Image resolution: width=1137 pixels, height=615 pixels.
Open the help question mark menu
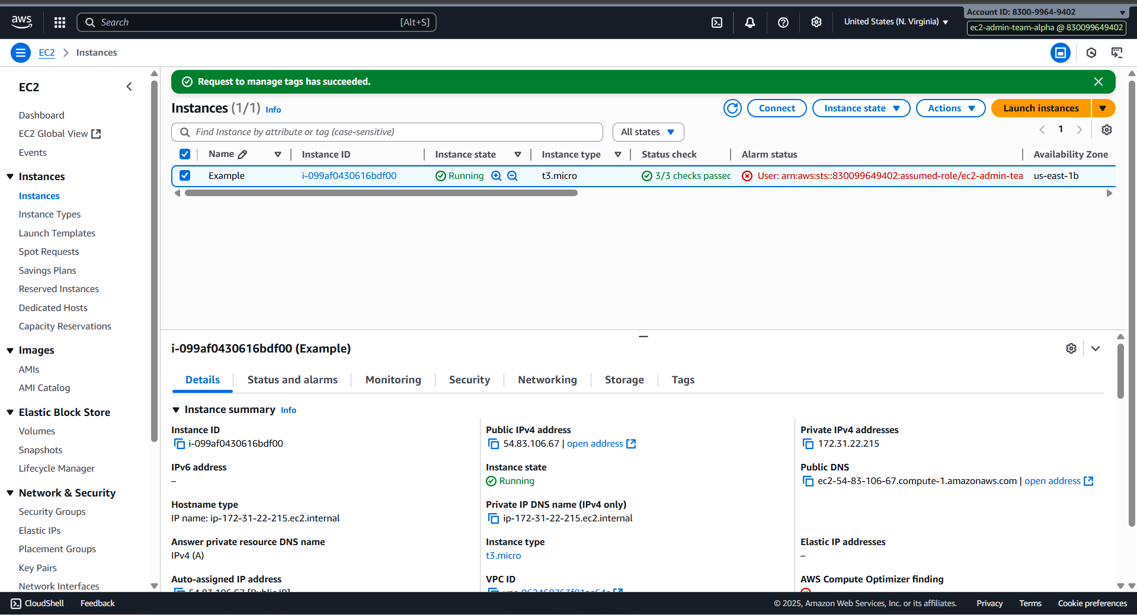783,23
